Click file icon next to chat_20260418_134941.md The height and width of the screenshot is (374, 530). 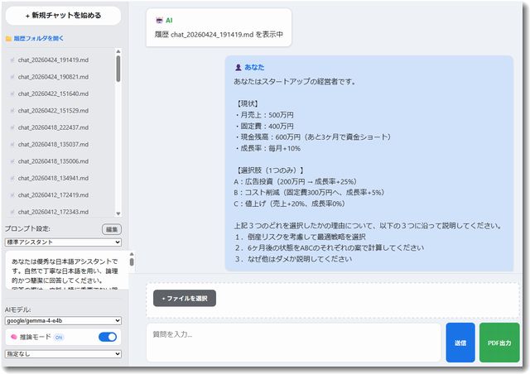pyautogui.click(x=12, y=179)
